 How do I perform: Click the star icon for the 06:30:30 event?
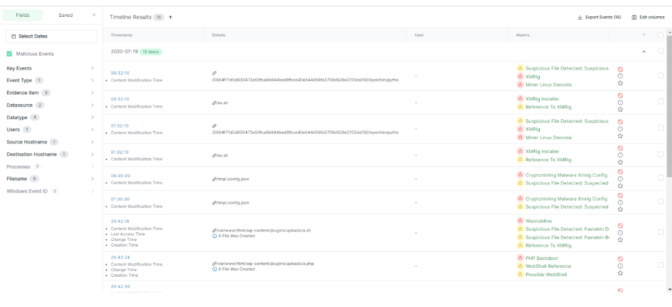(x=620, y=185)
